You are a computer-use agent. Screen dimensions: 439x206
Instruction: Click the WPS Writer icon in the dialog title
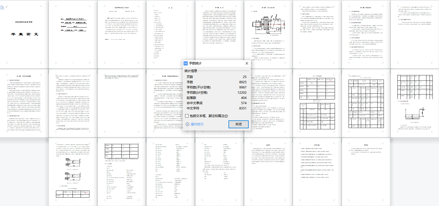(x=186, y=63)
